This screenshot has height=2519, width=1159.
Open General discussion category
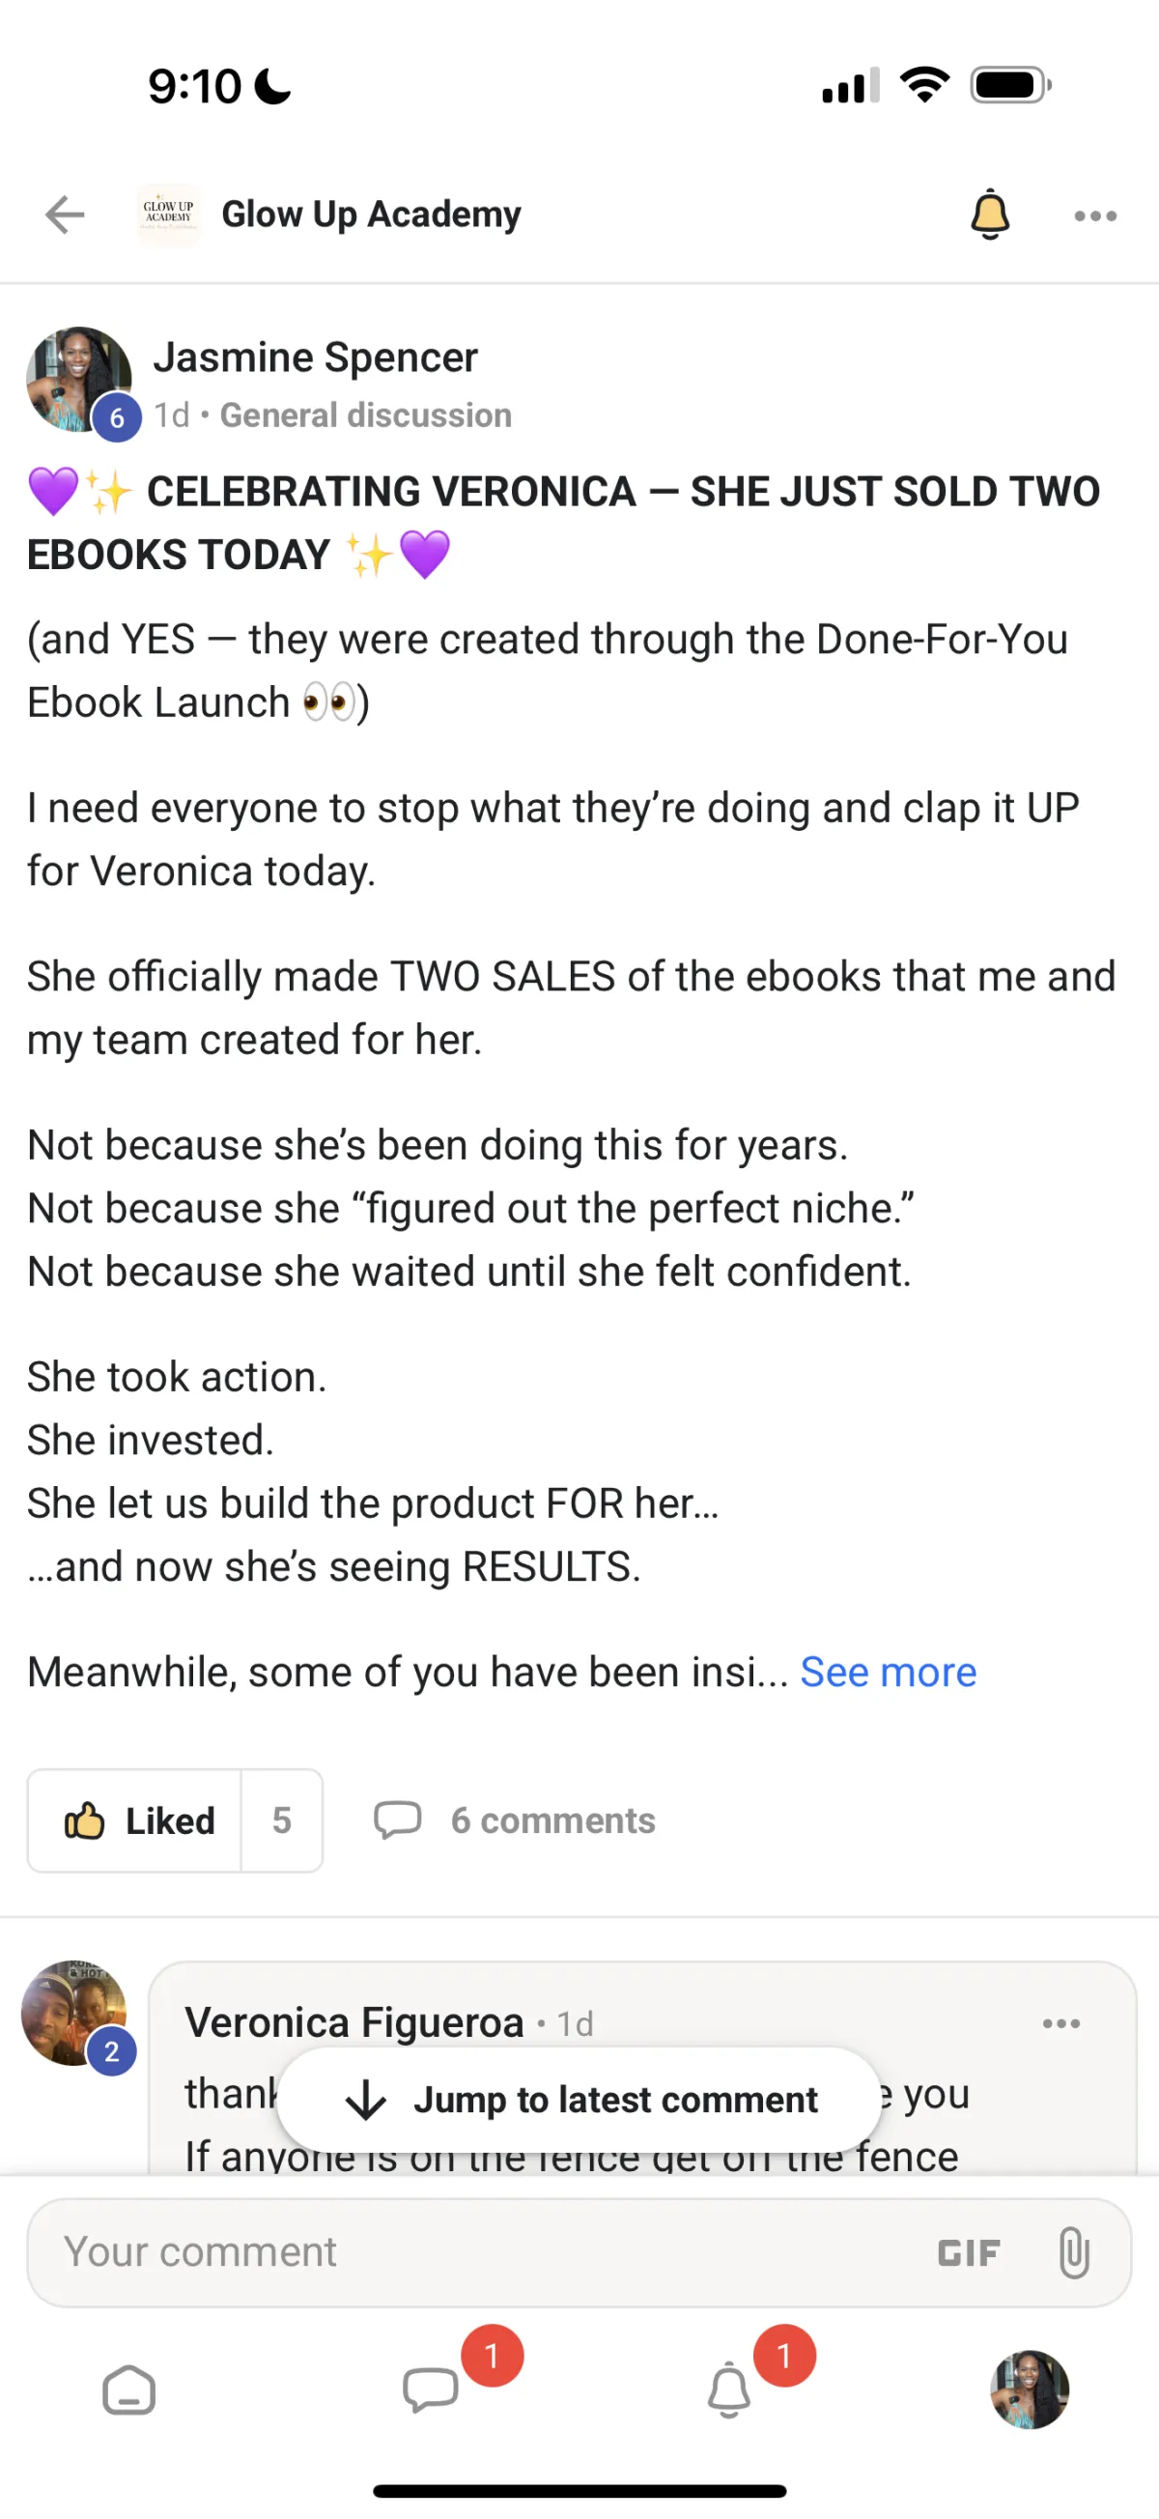365,415
